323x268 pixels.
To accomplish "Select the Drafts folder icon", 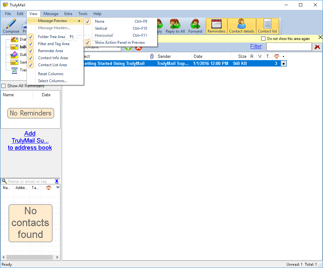I will pyautogui.click(x=14, y=39).
